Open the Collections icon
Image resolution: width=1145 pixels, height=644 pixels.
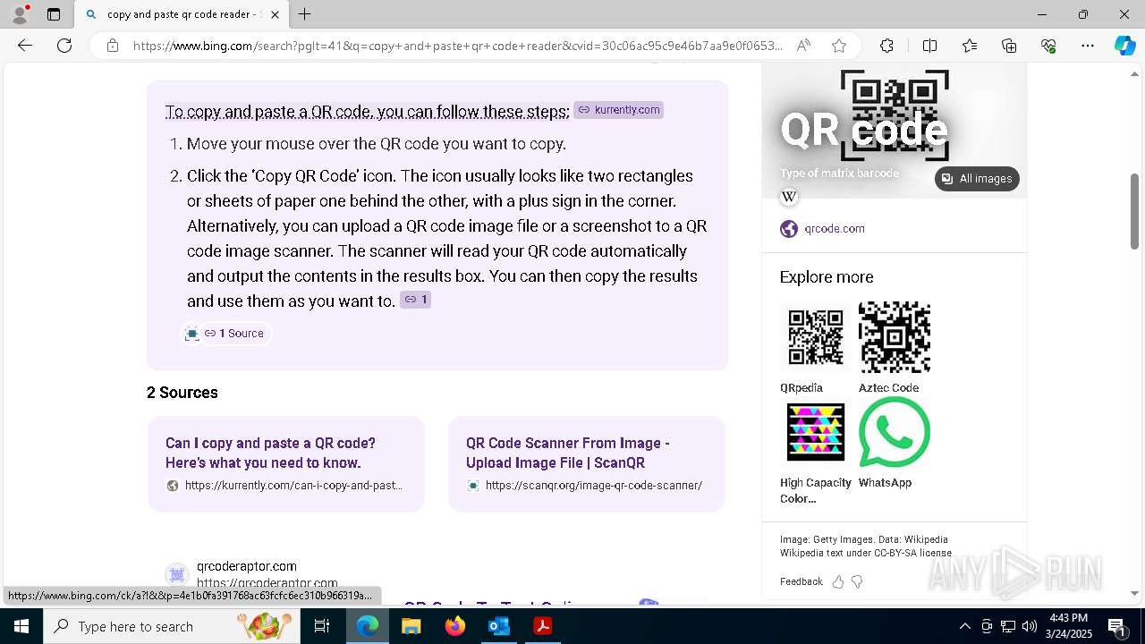(x=1009, y=46)
